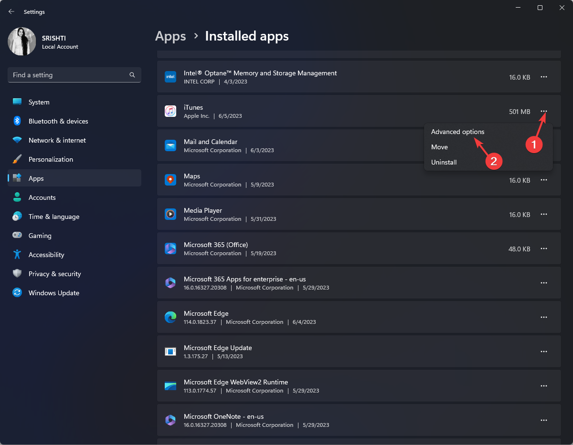573x445 pixels.
Task: Click the Media Player app icon
Action: click(x=170, y=214)
